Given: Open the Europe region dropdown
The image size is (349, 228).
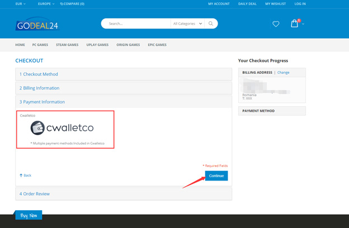Looking at the screenshot, I should (46, 4).
